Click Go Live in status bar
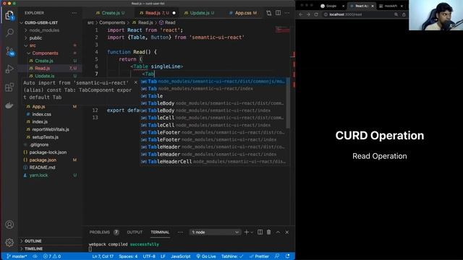 tap(206, 256)
